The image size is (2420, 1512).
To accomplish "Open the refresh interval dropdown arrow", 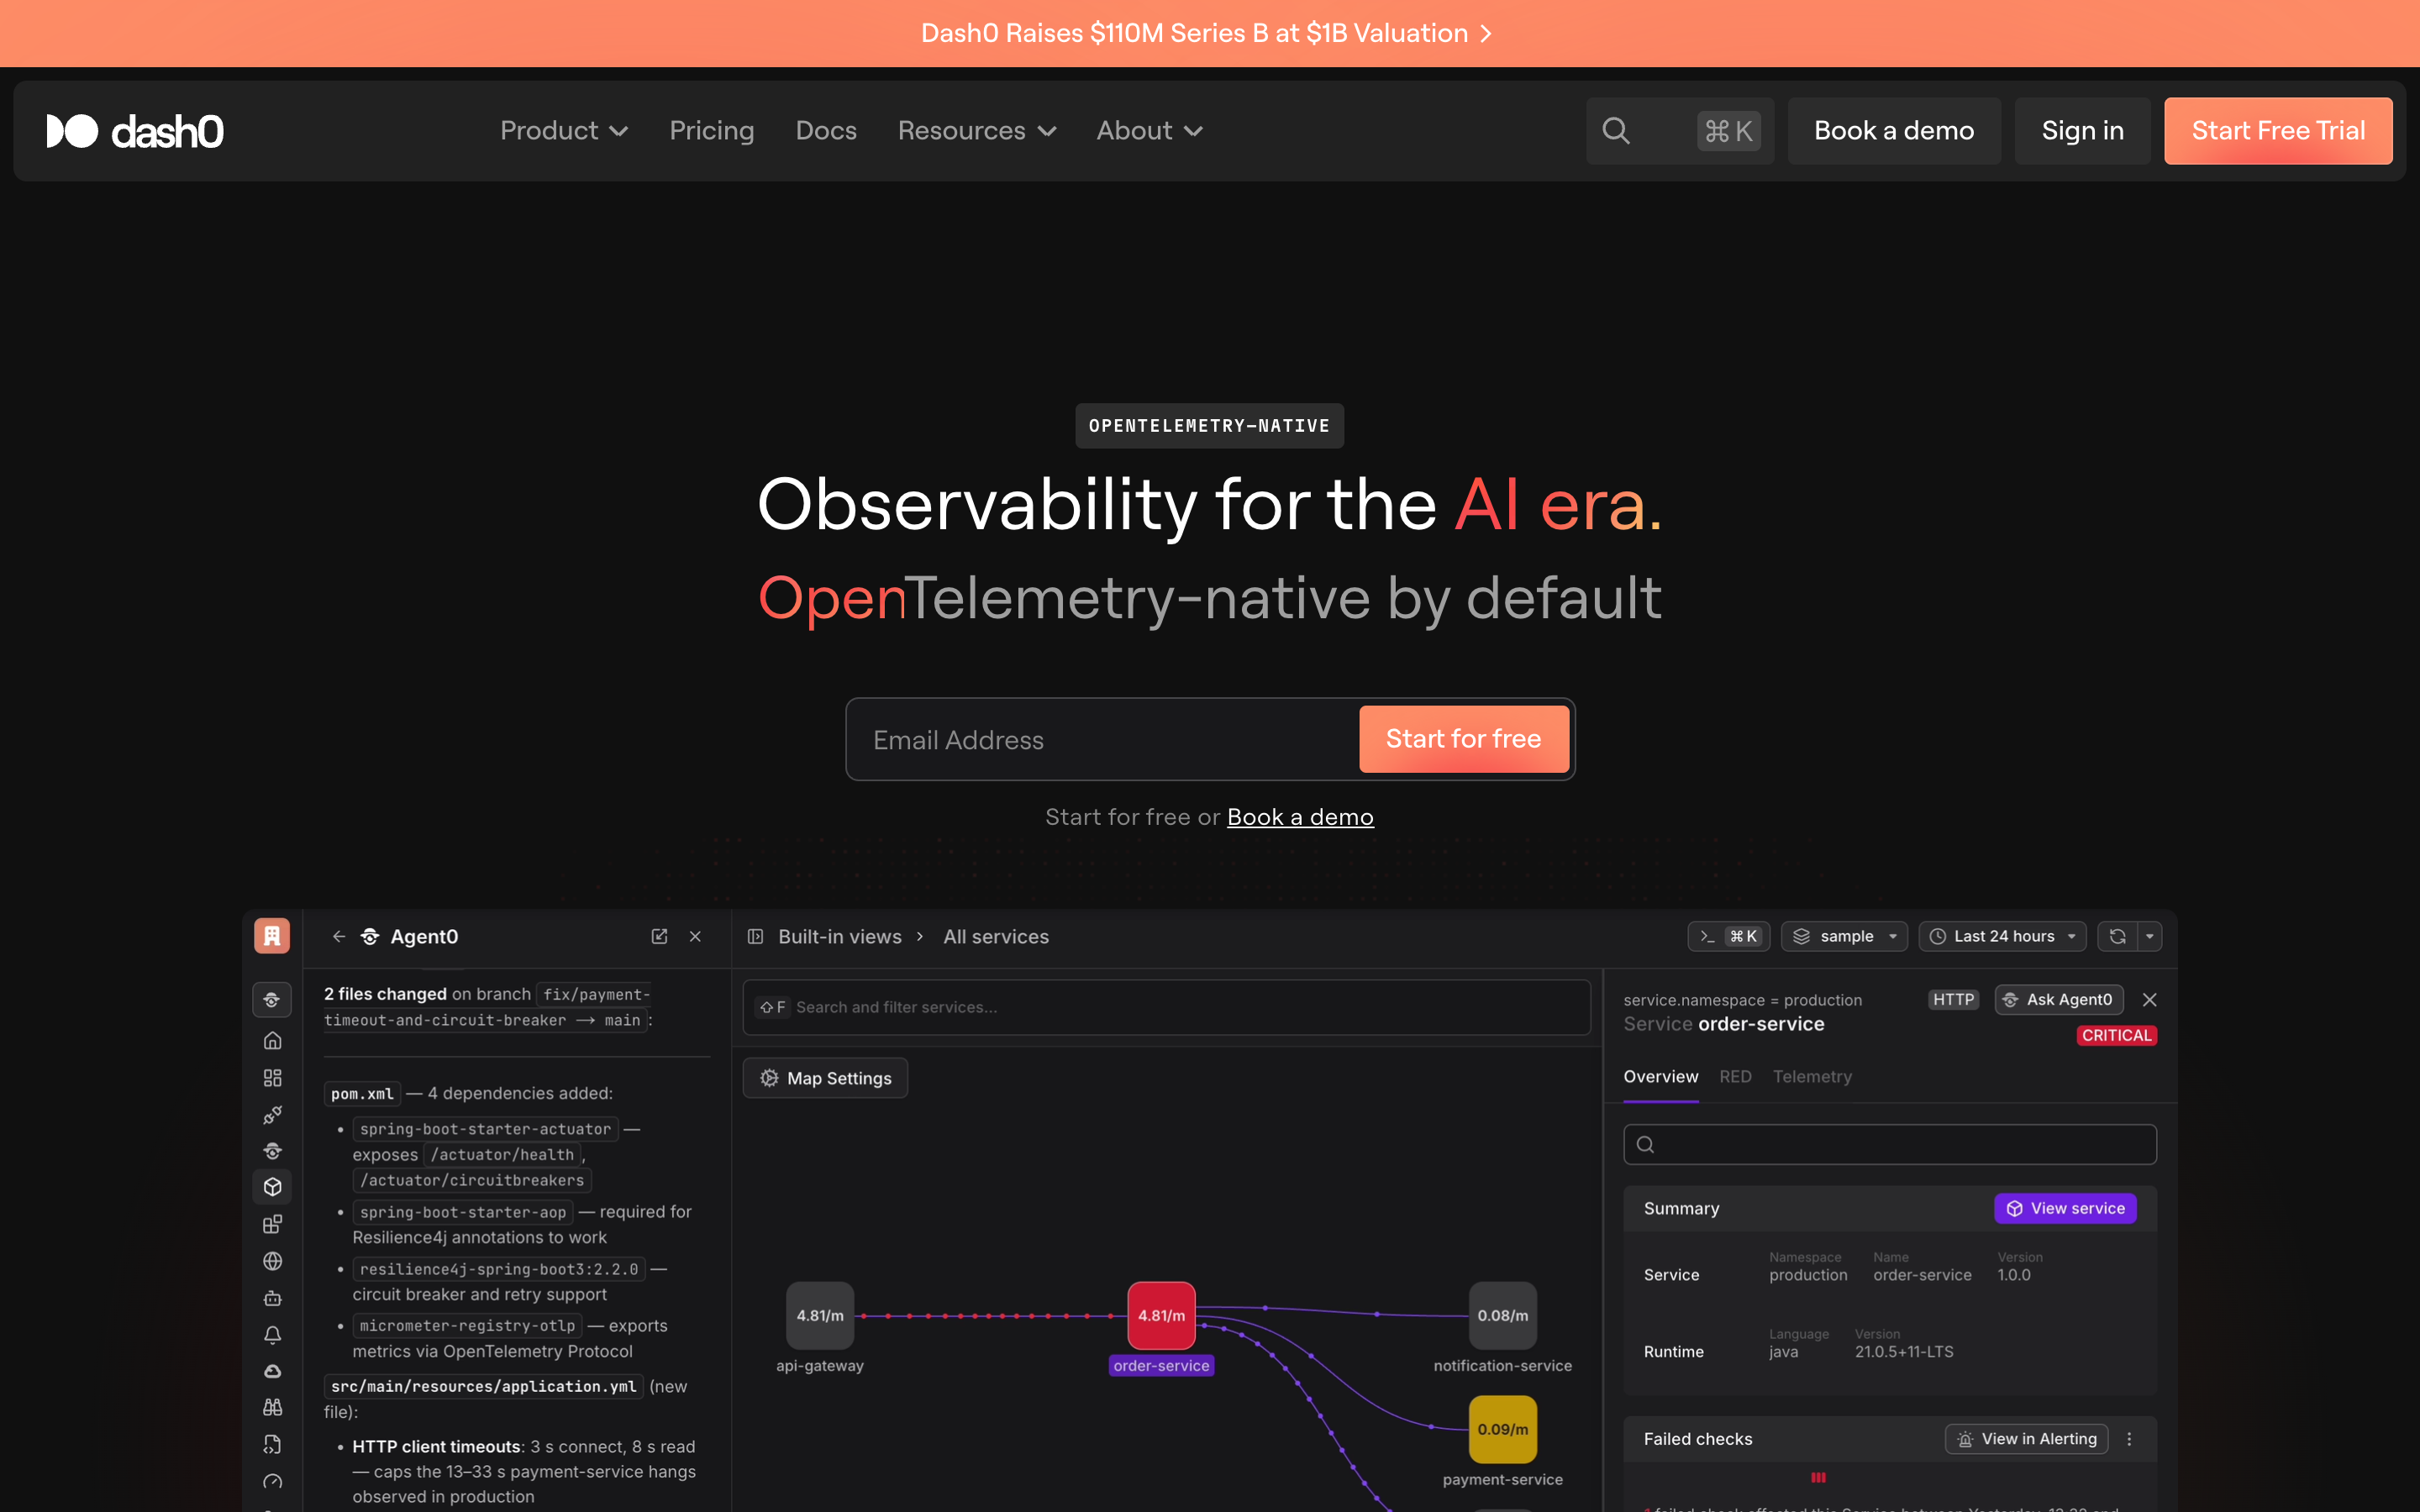I will point(2149,937).
